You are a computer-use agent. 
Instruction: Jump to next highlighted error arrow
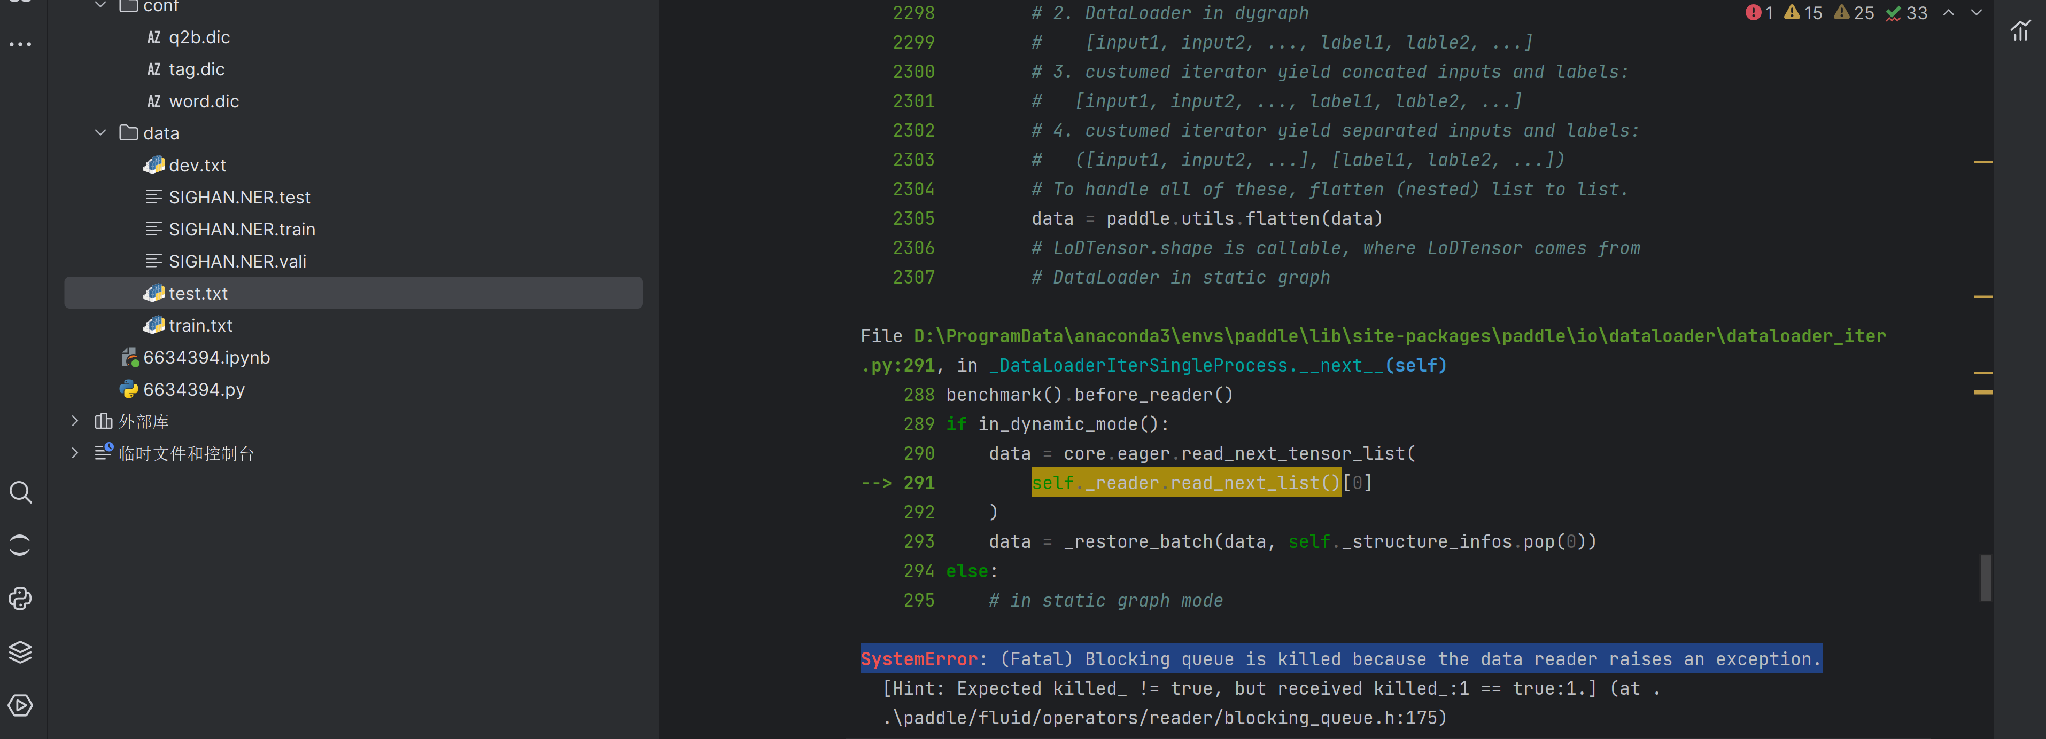click(1977, 13)
